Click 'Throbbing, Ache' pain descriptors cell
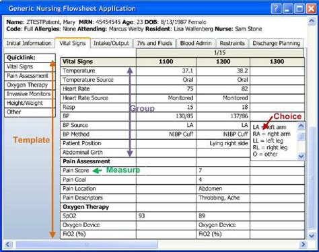 click(x=223, y=198)
